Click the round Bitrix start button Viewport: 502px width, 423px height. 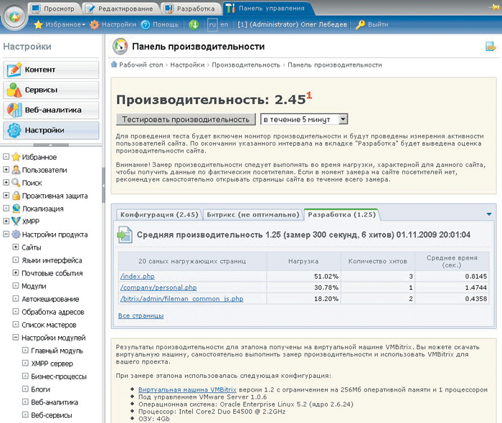tap(14, 16)
